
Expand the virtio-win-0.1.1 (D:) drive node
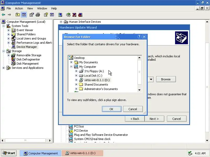pos(76,80)
